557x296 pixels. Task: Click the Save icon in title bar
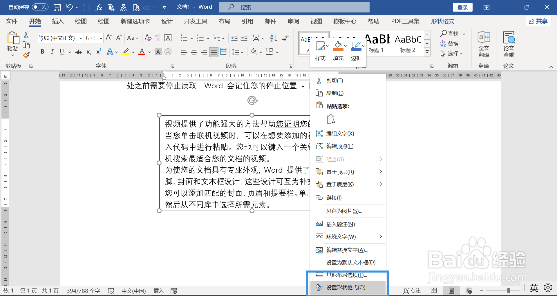point(57,8)
